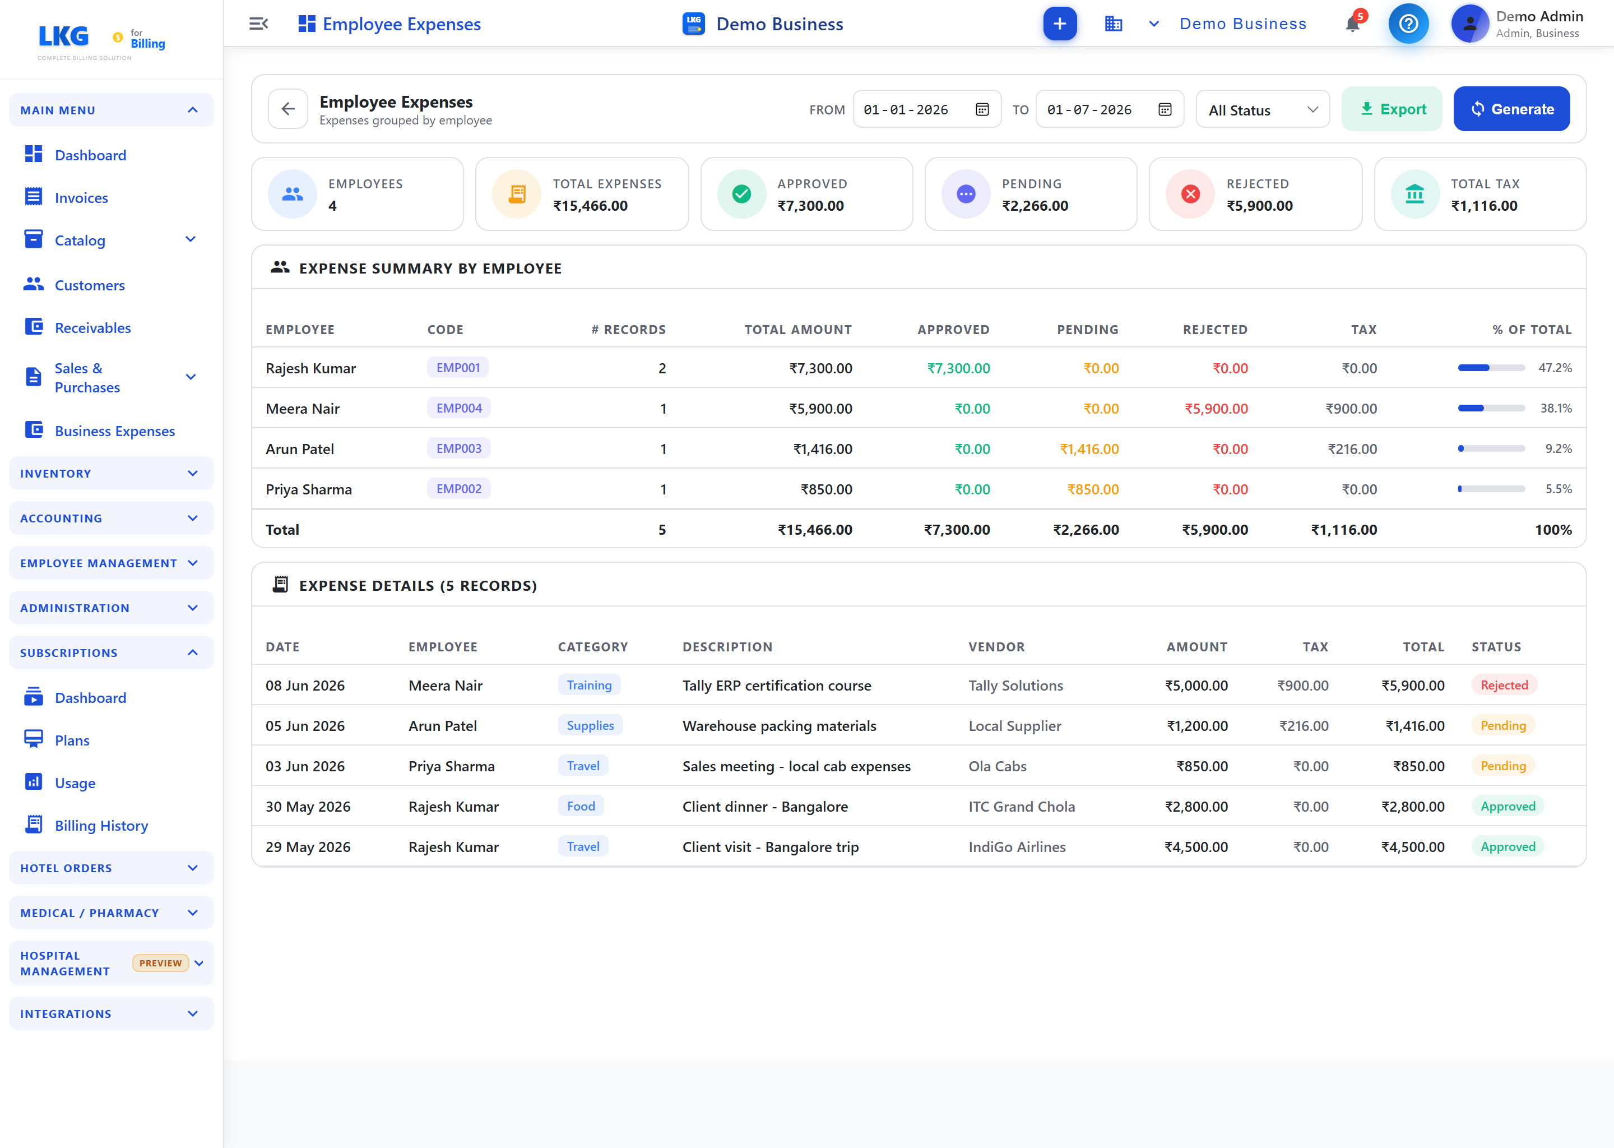
Task: Click the blue plus quick-add button
Action: coord(1059,24)
